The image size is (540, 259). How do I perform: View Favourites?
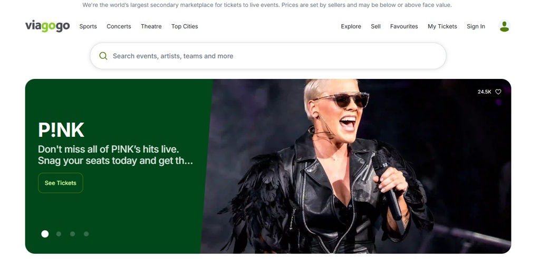coord(404,26)
